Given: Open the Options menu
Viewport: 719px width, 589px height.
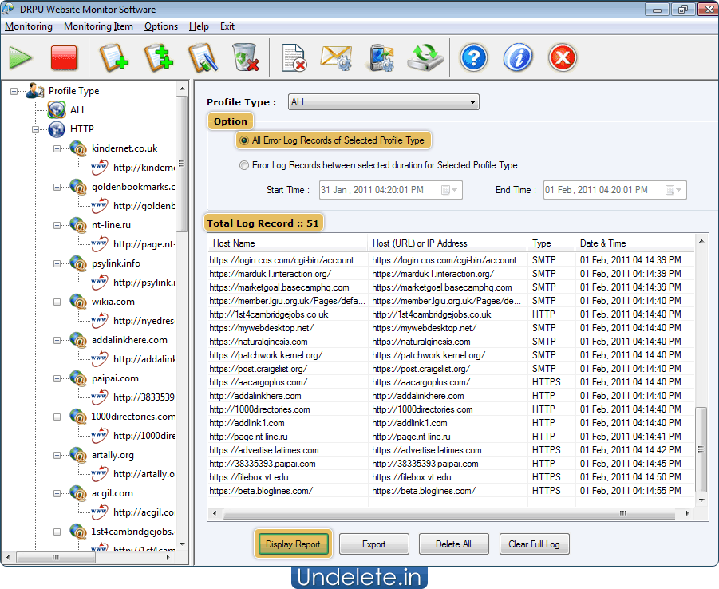Looking at the screenshot, I should pyautogui.click(x=161, y=26).
